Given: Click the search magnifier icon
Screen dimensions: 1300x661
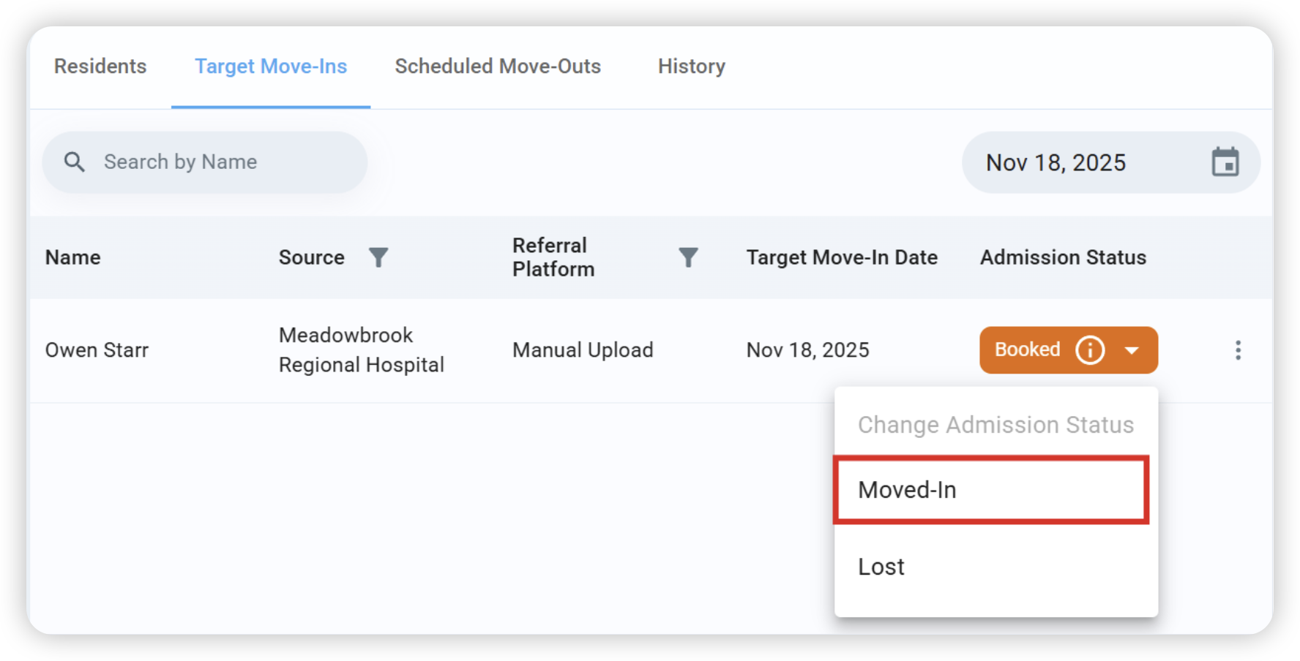Looking at the screenshot, I should pyautogui.click(x=74, y=162).
